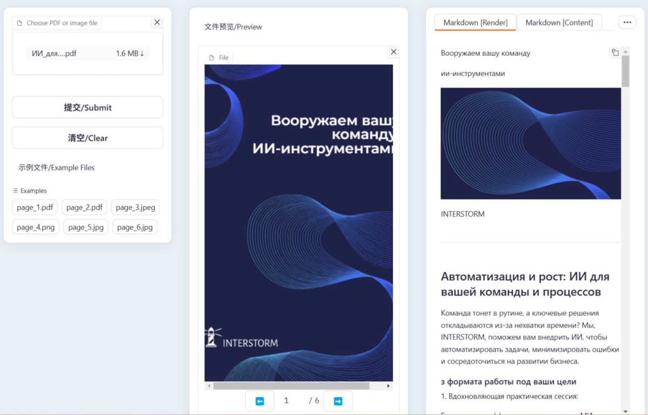Click the total pages text / 6
This screenshot has width=648, height=415.
[x=314, y=401]
